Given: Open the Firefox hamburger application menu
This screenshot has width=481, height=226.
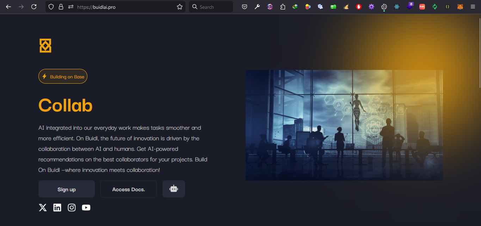Looking at the screenshot, I should (x=473, y=7).
